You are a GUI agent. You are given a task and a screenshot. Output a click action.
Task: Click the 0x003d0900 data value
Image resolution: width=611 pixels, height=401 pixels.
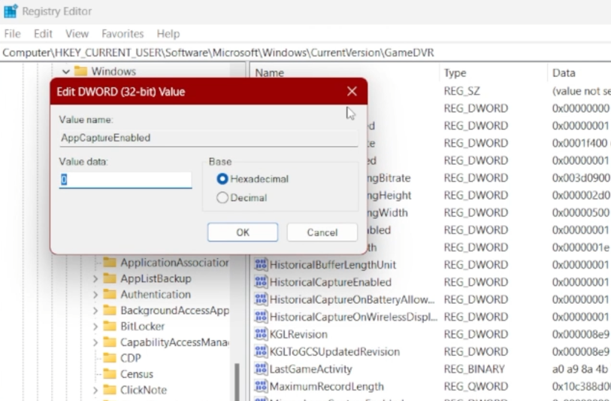(581, 178)
